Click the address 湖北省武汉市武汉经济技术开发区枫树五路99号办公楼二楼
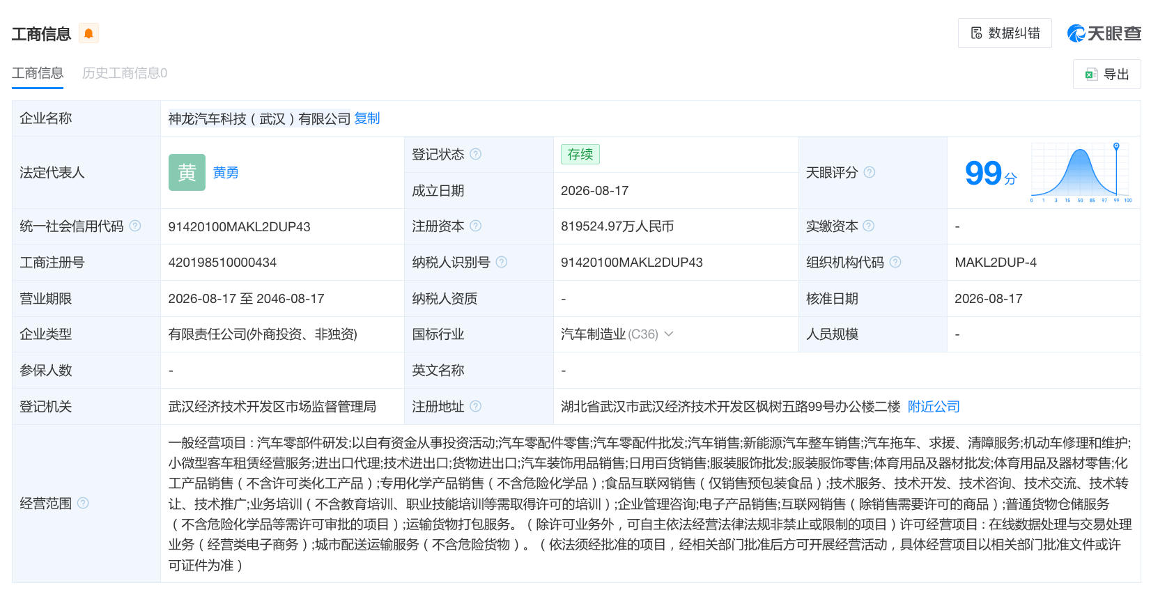This screenshot has height=606, width=1151. point(731,406)
